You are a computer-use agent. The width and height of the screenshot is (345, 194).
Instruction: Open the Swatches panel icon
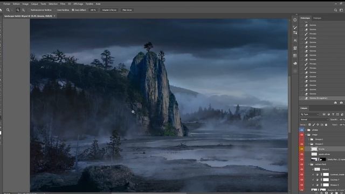pos(295,56)
